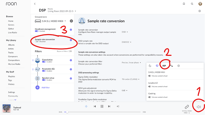Click the Add filter link

click(45, 88)
